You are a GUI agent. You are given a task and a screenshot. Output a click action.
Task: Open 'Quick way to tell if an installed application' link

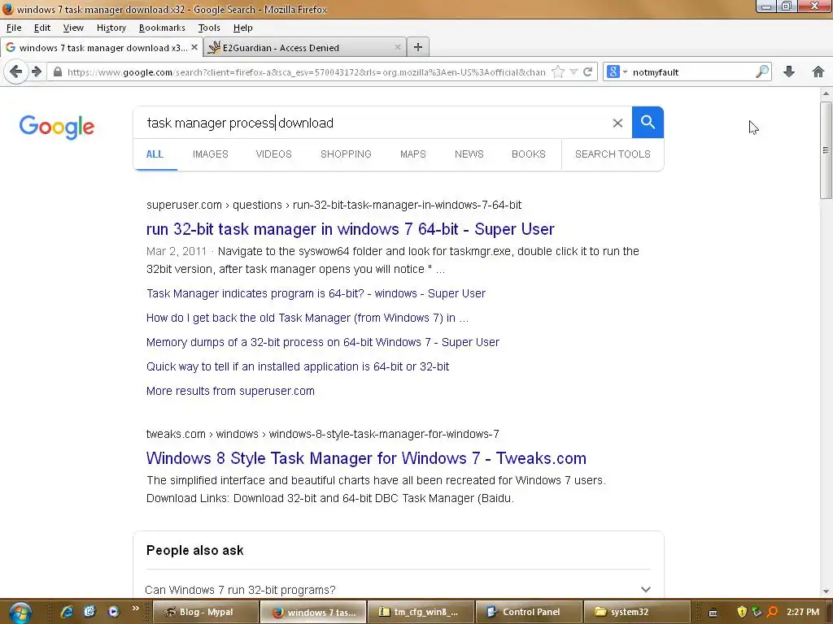(298, 366)
